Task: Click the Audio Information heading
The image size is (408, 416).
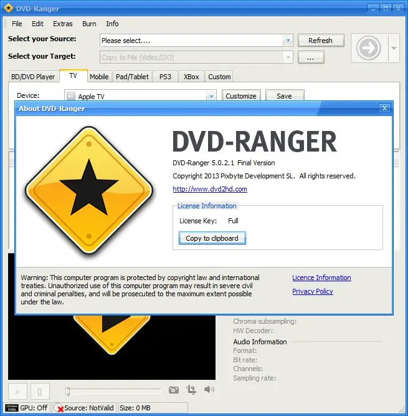Action: point(260,342)
